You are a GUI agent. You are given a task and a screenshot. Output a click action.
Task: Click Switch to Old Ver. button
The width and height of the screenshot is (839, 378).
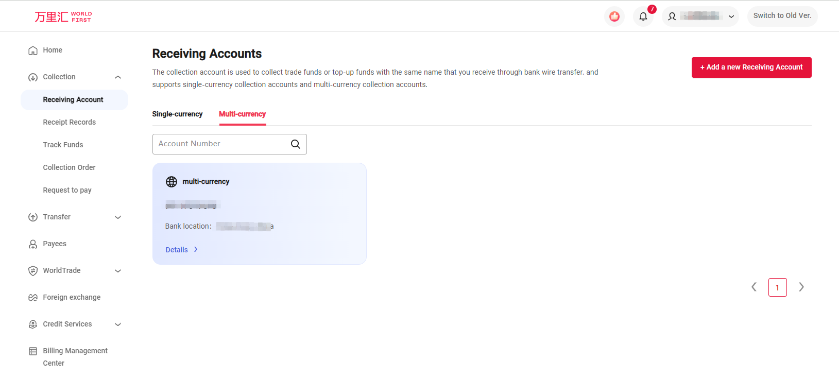pos(782,16)
